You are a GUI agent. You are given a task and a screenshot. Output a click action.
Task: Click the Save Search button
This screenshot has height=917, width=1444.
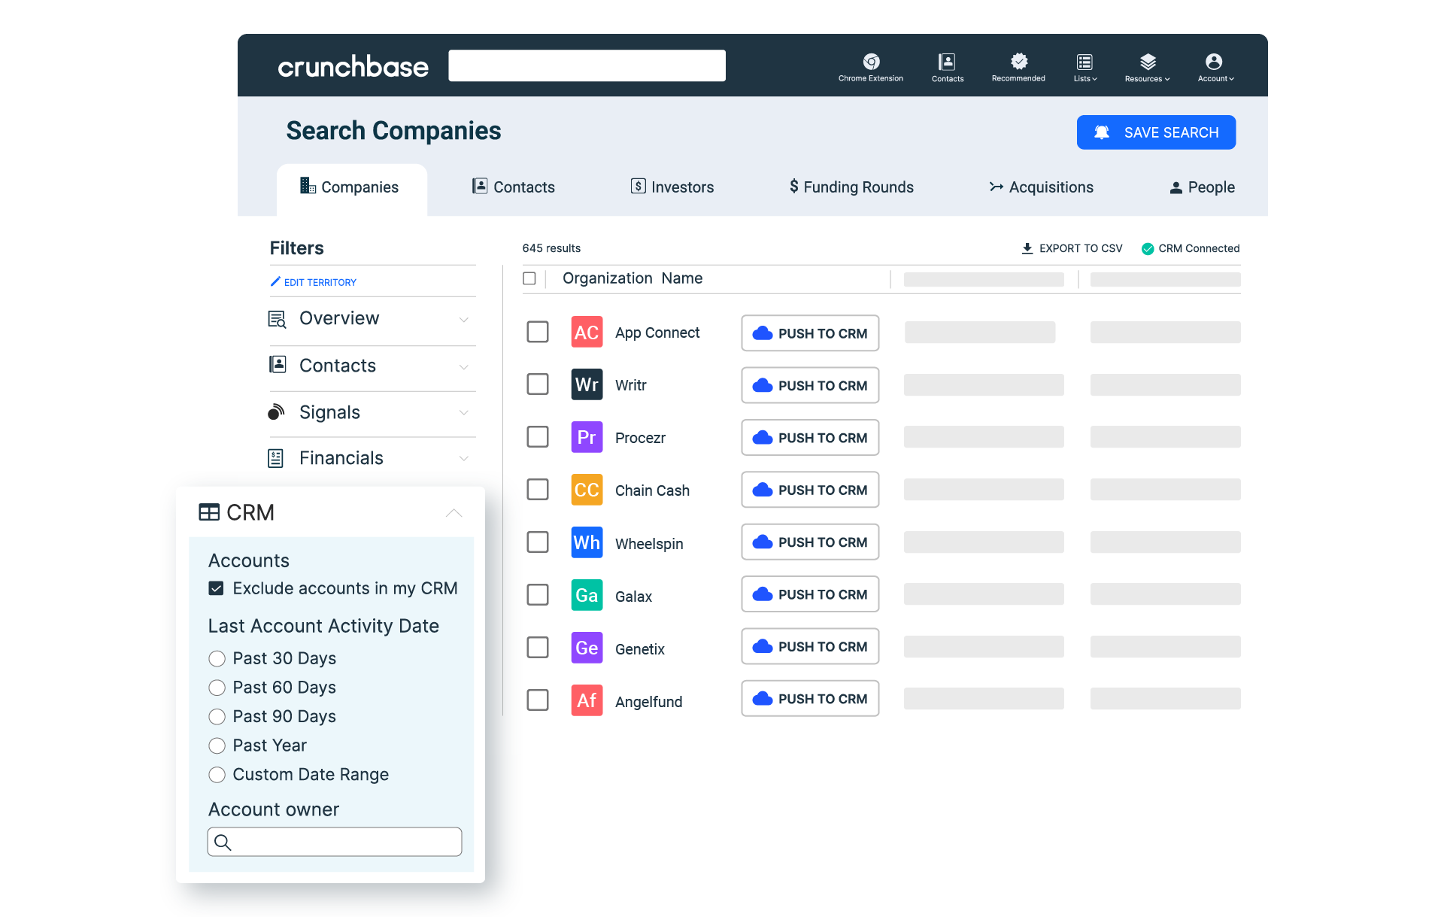[x=1156, y=132]
